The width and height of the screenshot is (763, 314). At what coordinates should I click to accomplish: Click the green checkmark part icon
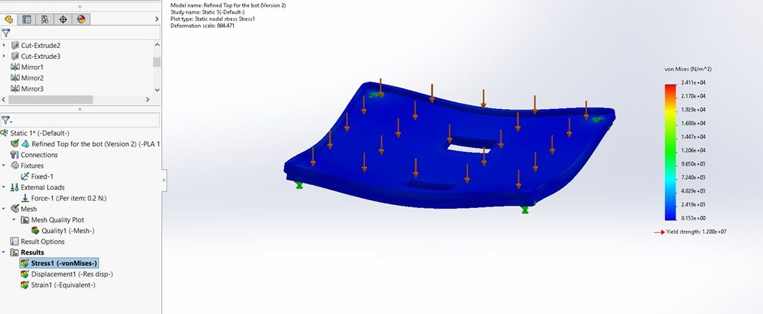[14, 143]
